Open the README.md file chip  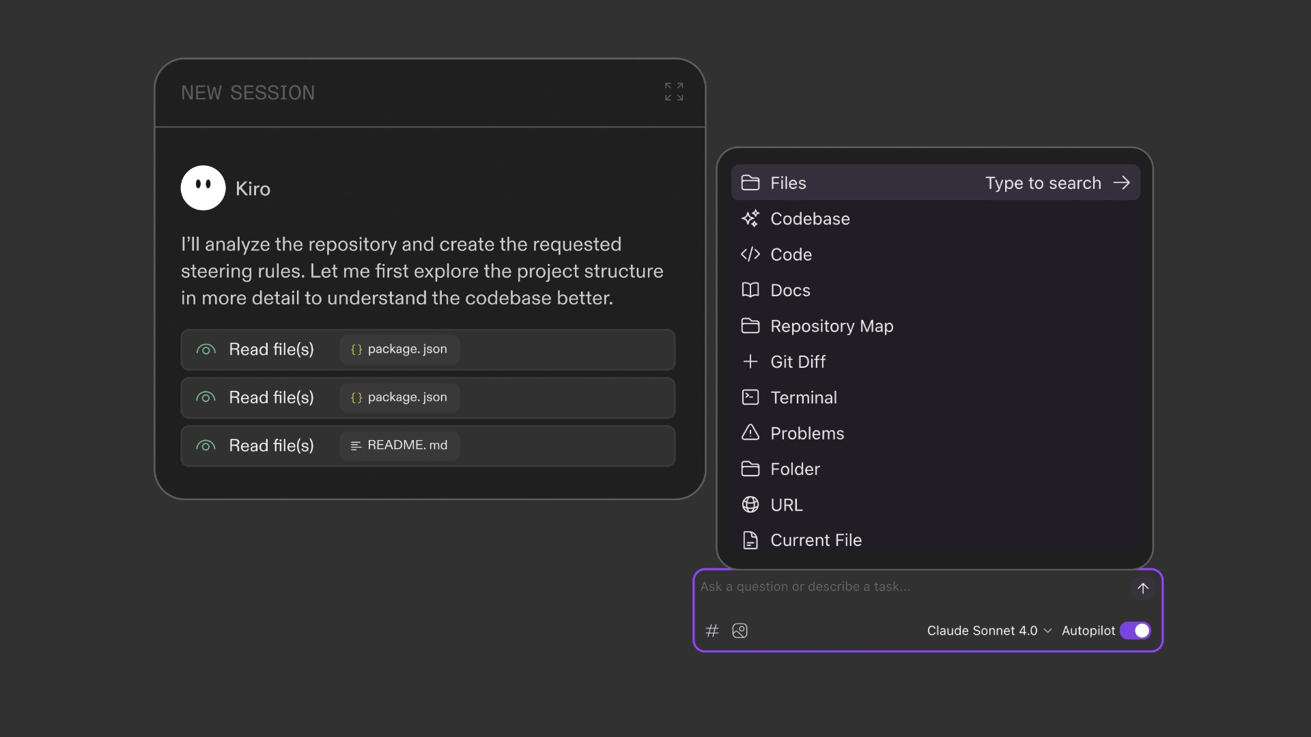click(x=399, y=445)
